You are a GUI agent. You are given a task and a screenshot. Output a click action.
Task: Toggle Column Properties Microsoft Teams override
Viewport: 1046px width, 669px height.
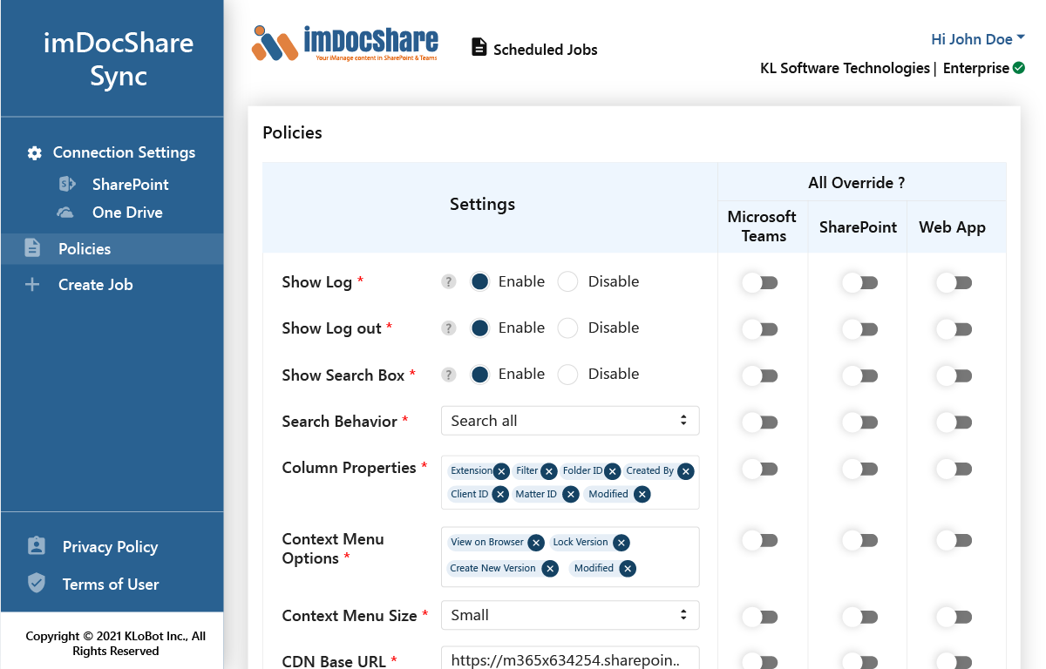coord(760,469)
